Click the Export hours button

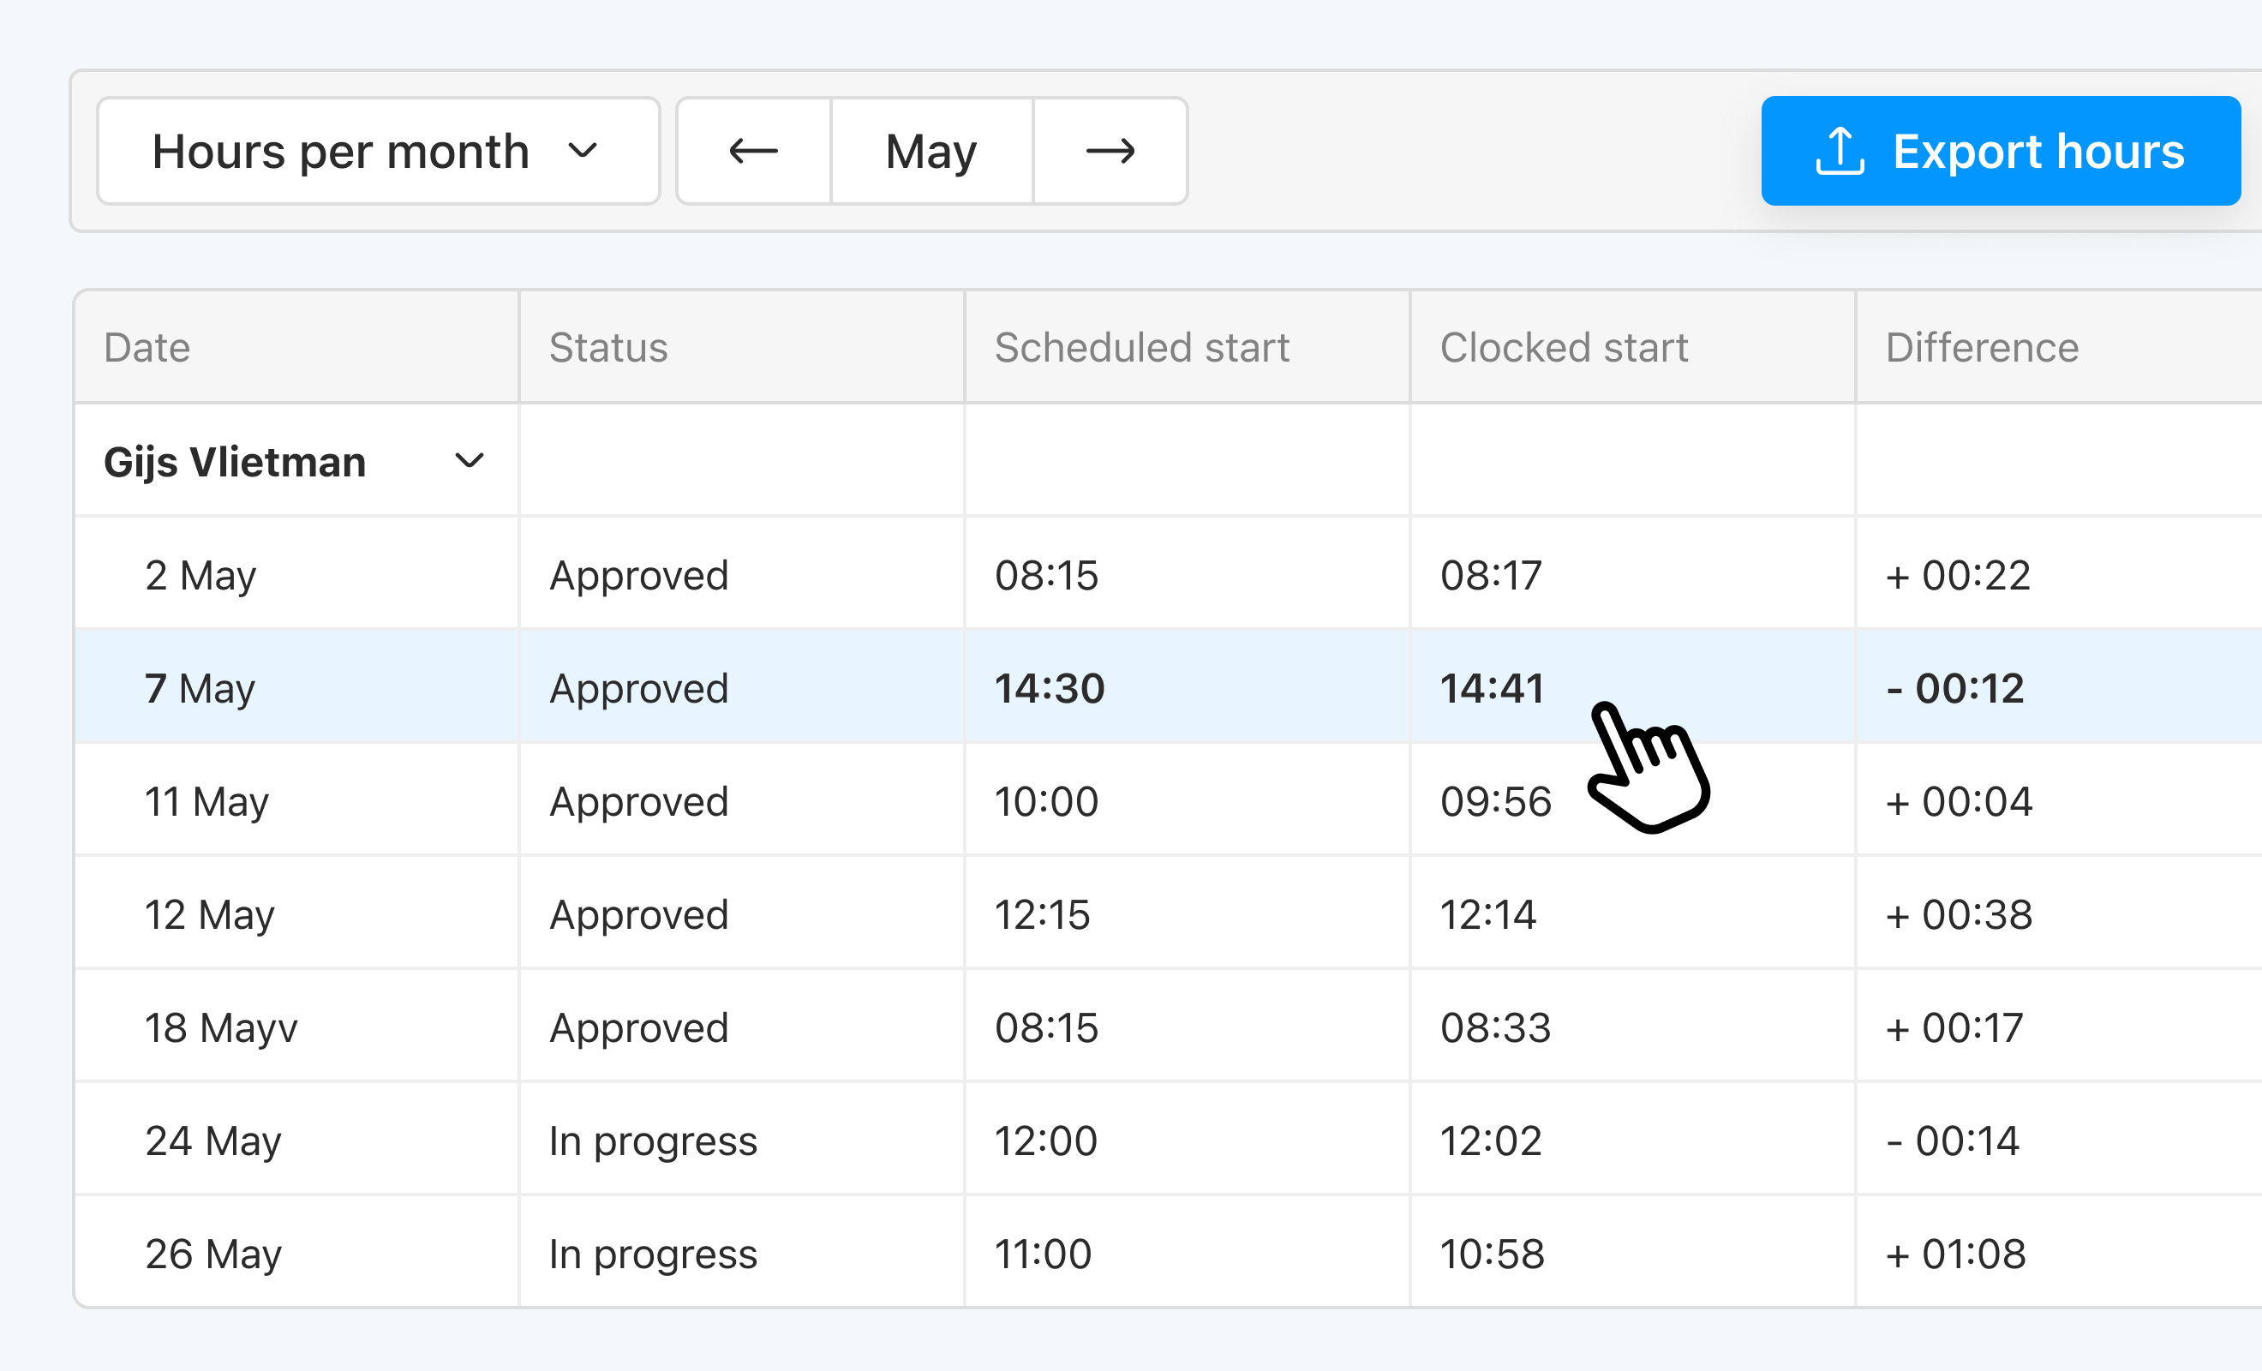coord(2001,152)
